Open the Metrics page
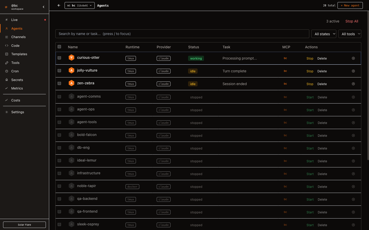 (25, 88)
